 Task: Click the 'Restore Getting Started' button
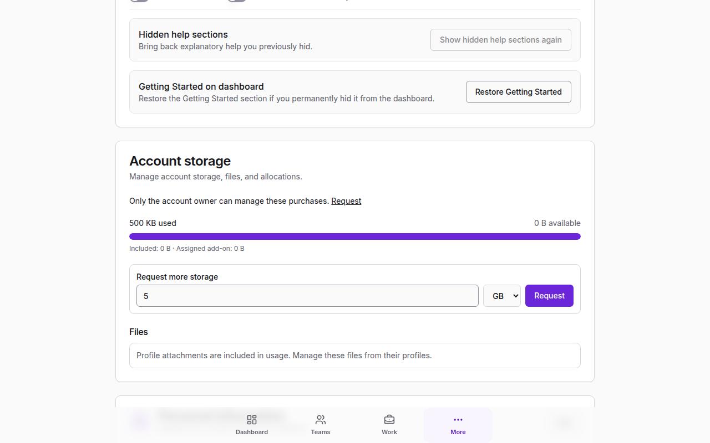pyautogui.click(x=519, y=92)
